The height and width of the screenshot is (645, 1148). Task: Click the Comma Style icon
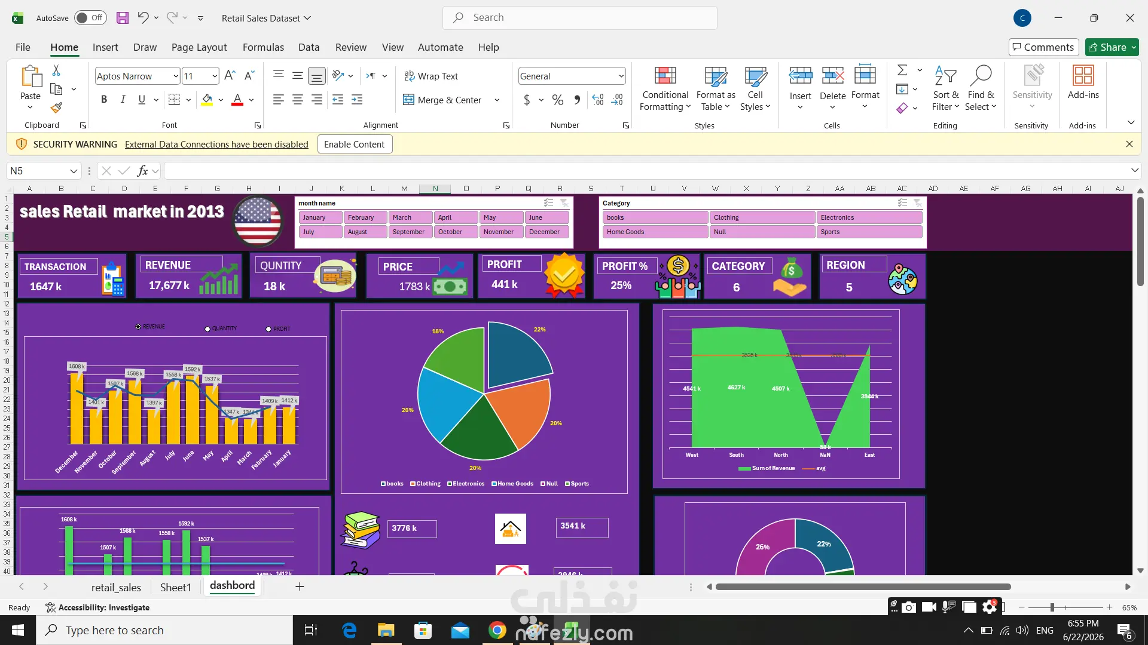coord(577,100)
